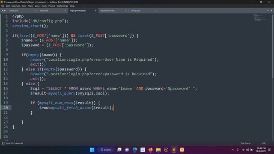Open the Tools menu
274x154 pixels.
click(x=44, y=6)
